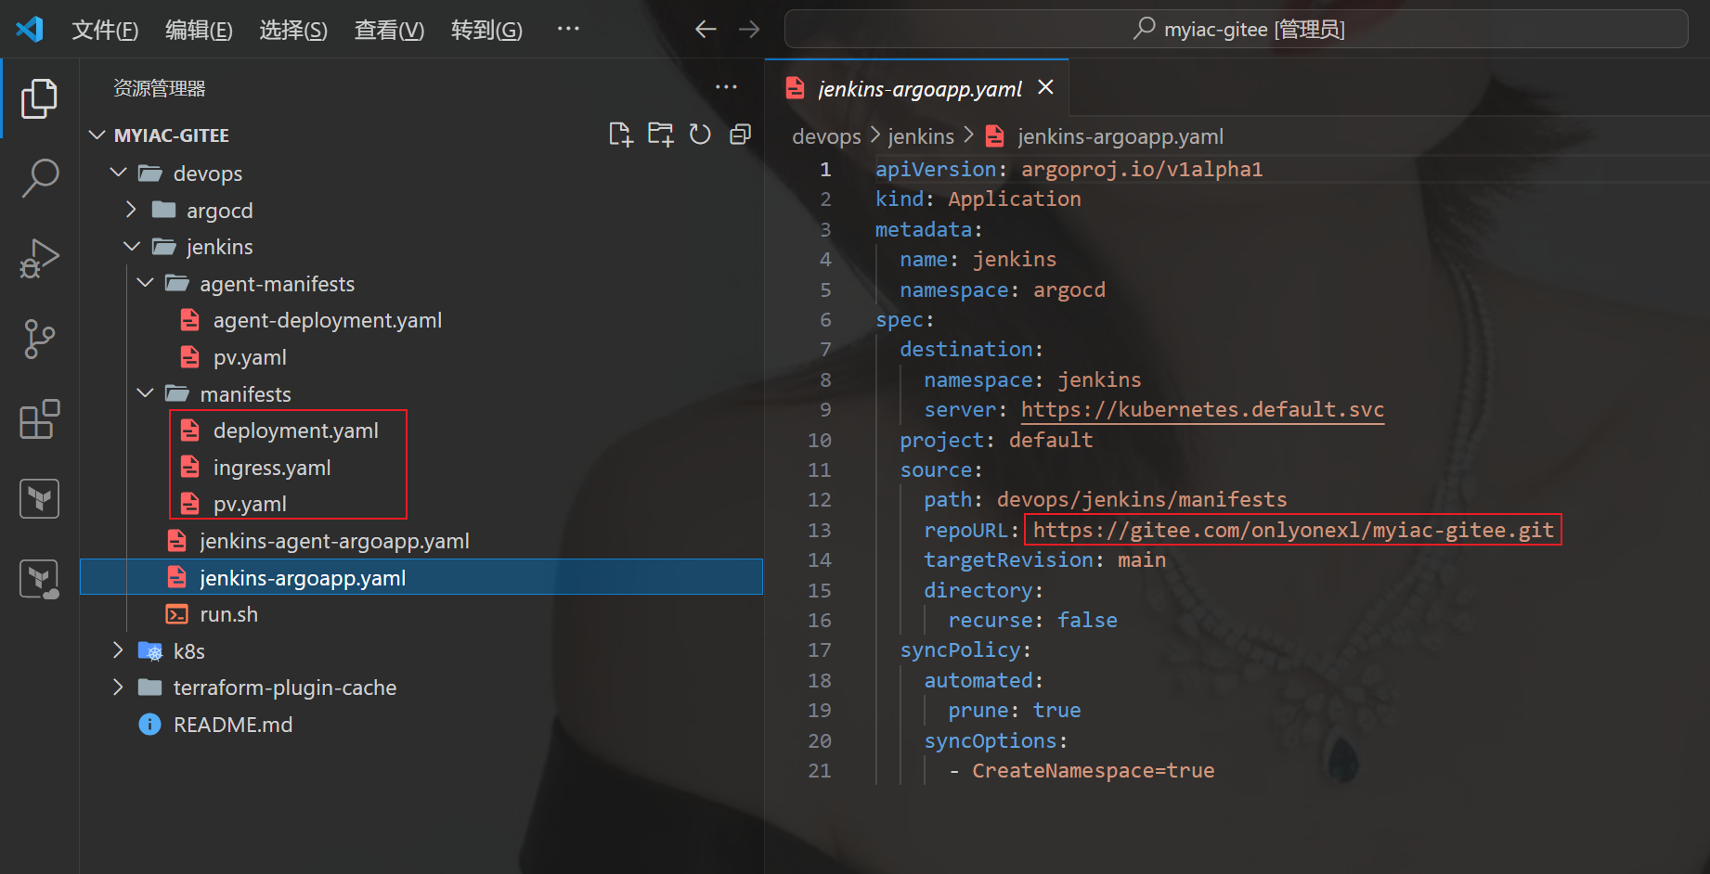Click the command center search box
The height and width of the screenshot is (874, 1710).
(1237, 29)
